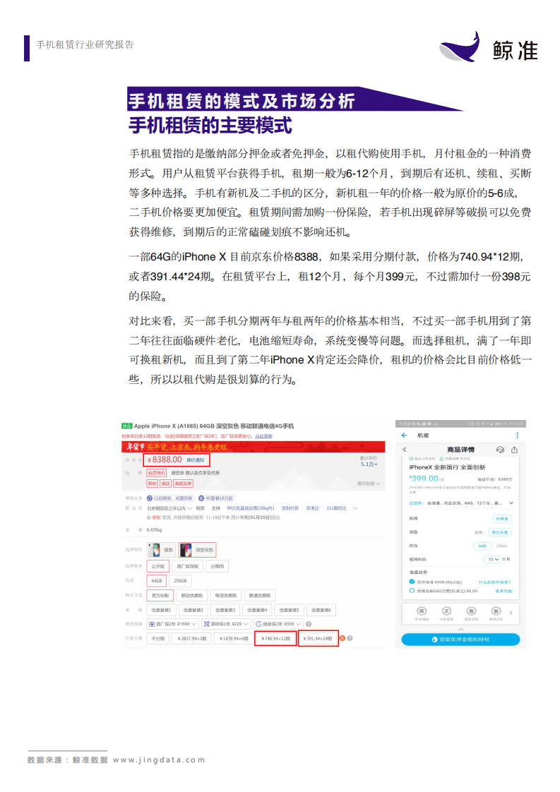The image size is (560, 792).
Task: Tap the third round service badge icon
Action: point(471,611)
